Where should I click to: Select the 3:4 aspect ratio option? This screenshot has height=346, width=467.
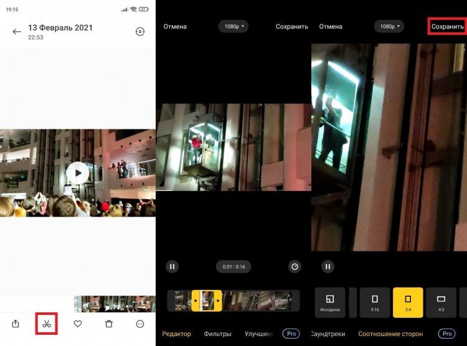pyautogui.click(x=408, y=302)
